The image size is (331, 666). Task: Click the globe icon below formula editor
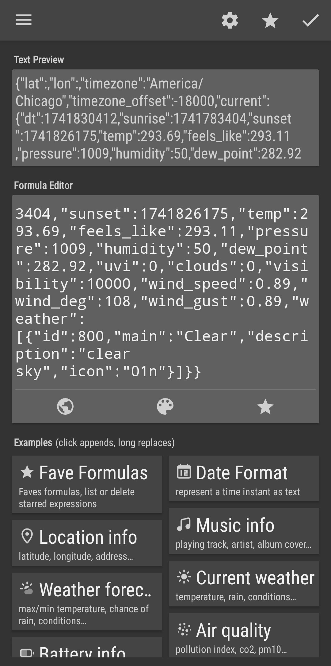(65, 406)
